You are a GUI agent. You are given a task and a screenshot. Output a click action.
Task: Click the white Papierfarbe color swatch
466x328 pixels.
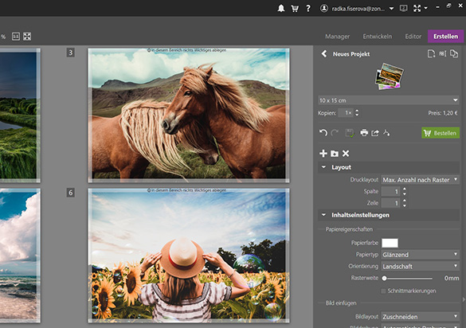click(390, 243)
